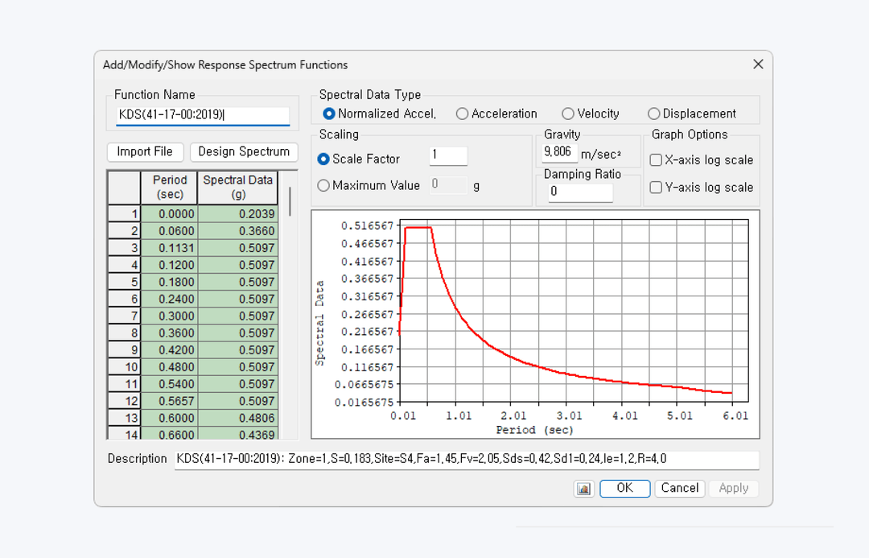The image size is (869, 558).
Task: Click the Scale Factor value field
Action: coord(448,155)
